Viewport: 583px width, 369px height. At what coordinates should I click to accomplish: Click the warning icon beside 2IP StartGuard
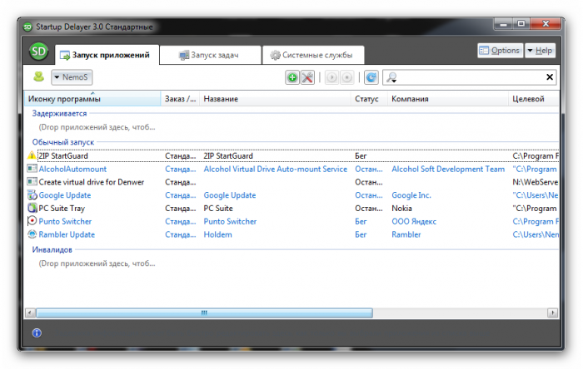(x=32, y=155)
